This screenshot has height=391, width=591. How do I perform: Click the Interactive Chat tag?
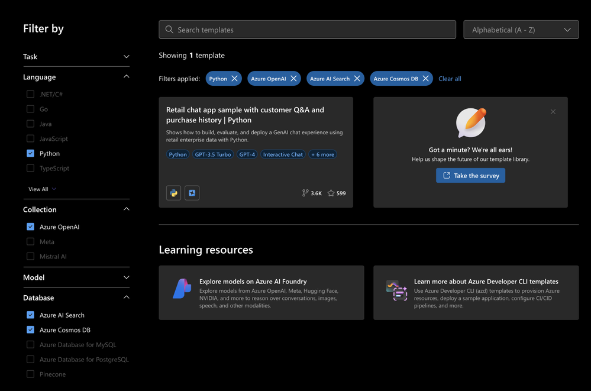tap(283, 154)
